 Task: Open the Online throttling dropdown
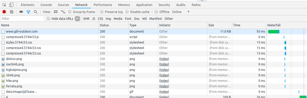[181, 12]
